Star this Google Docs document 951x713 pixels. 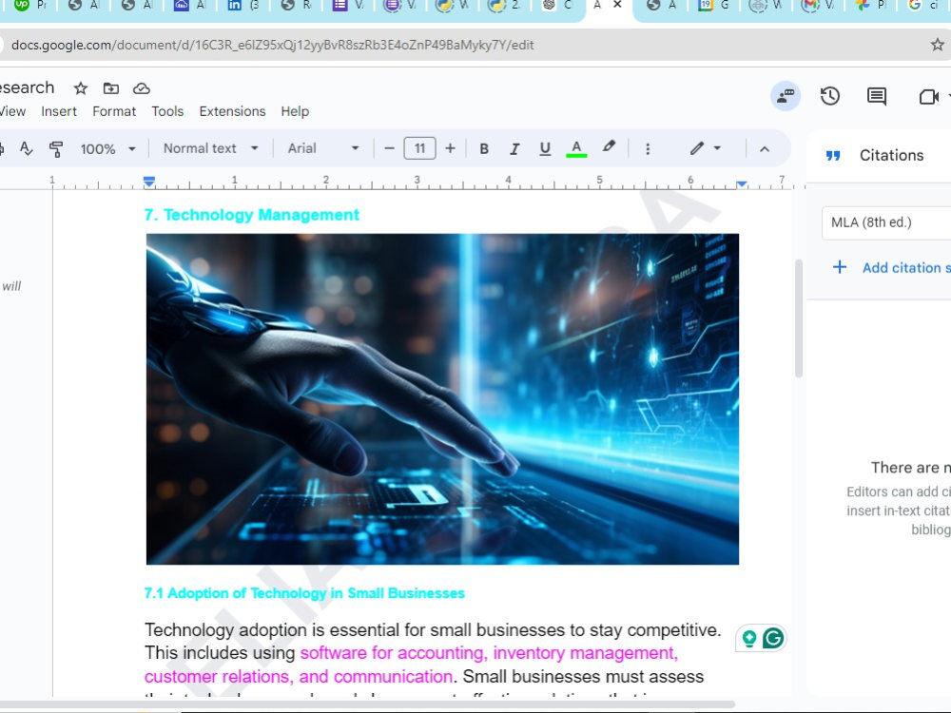pos(80,88)
